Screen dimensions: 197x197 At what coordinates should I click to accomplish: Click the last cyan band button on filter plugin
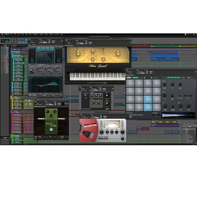pyautogui.click(x=52, y=48)
